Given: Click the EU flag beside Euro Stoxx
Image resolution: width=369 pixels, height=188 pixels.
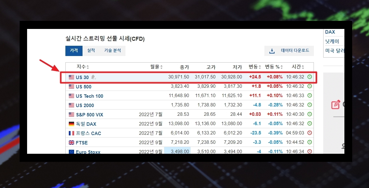Looking at the screenshot, I should click(x=71, y=152).
